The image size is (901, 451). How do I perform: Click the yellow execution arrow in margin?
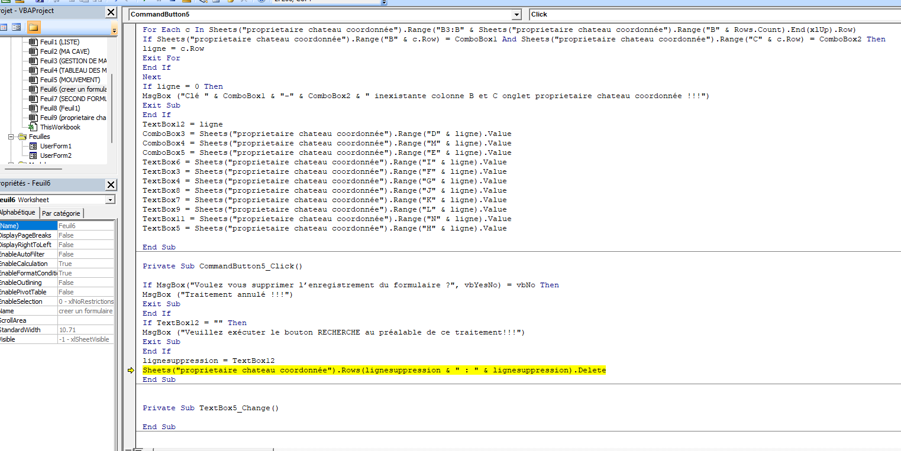(131, 371)
